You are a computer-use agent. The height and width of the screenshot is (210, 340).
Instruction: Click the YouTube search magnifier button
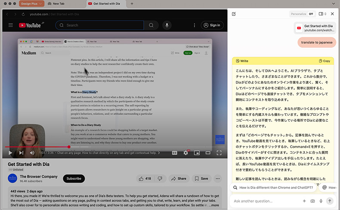151,25
